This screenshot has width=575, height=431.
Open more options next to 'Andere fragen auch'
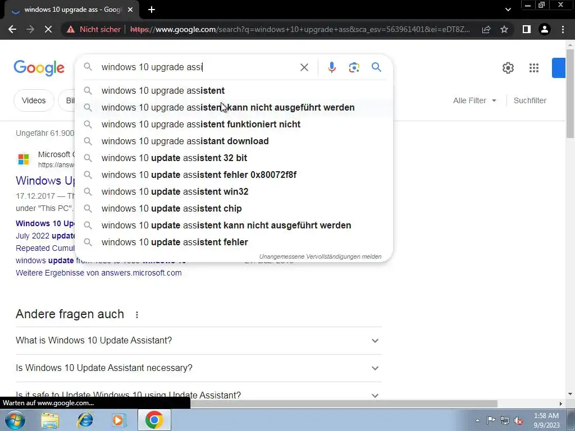(x=137, y=315)
